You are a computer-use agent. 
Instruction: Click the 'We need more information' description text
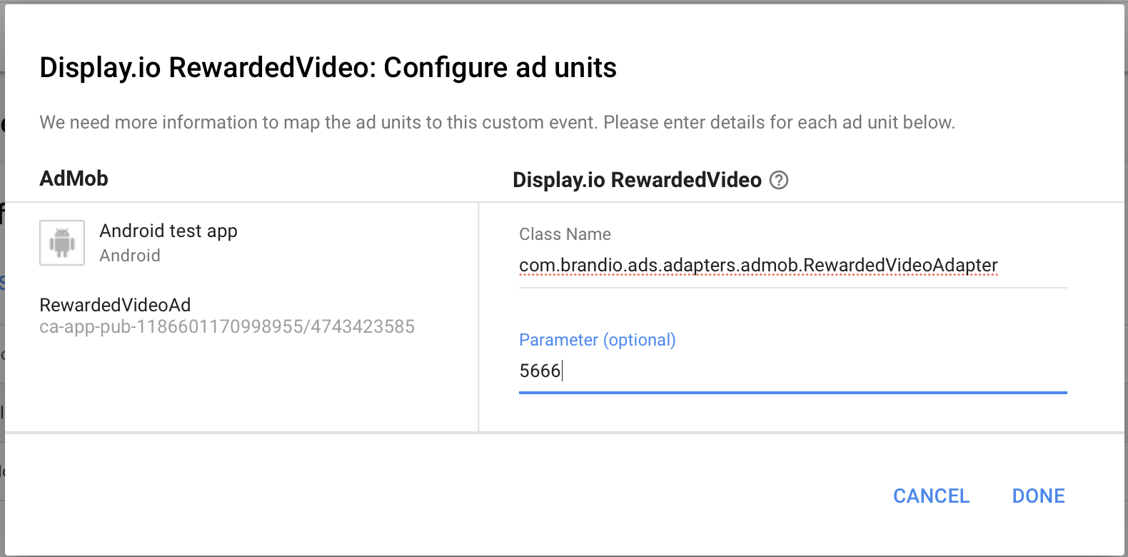pyautogui.click(x=497, y=122)
